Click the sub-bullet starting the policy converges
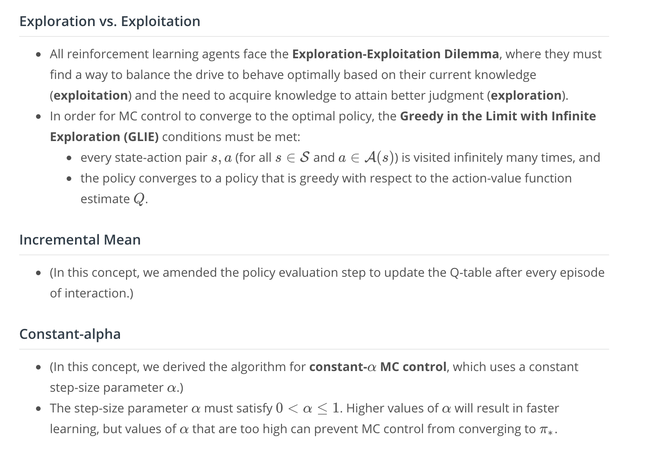This screenshot has width=649, height=450. (x=326, y=189)
